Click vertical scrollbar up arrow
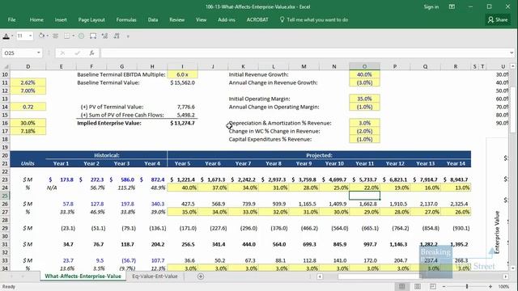This screenshot has width=518, height=291. pyautogui.click(x=512, y=66)
